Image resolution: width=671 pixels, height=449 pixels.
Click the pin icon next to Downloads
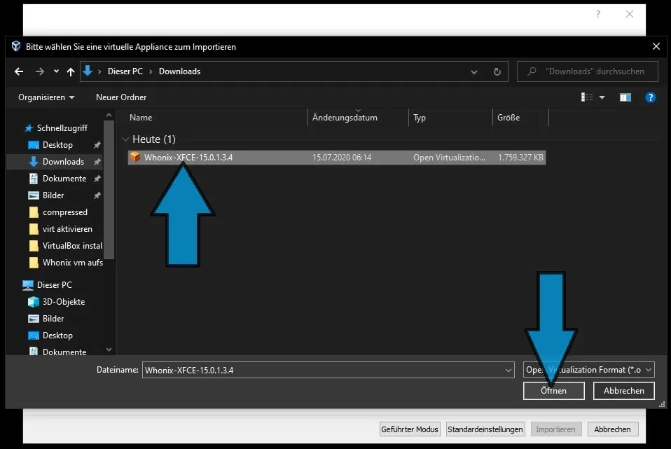pyautogui.click(x=97, y=162)
